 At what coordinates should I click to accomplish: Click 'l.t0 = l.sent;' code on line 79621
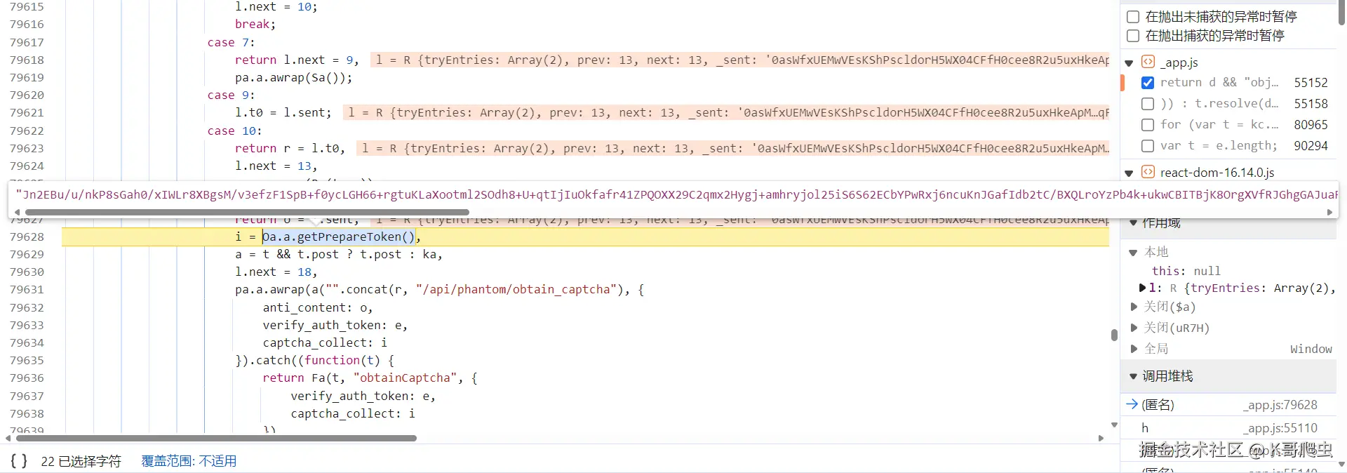coord(283,113)
